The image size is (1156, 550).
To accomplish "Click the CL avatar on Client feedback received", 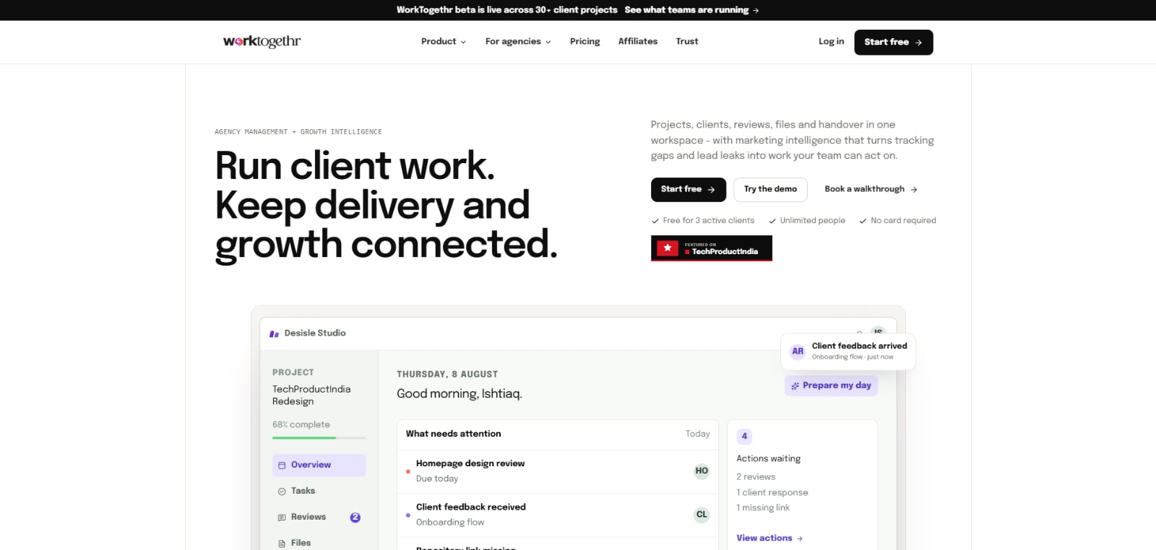I will [x=702, y=515].
